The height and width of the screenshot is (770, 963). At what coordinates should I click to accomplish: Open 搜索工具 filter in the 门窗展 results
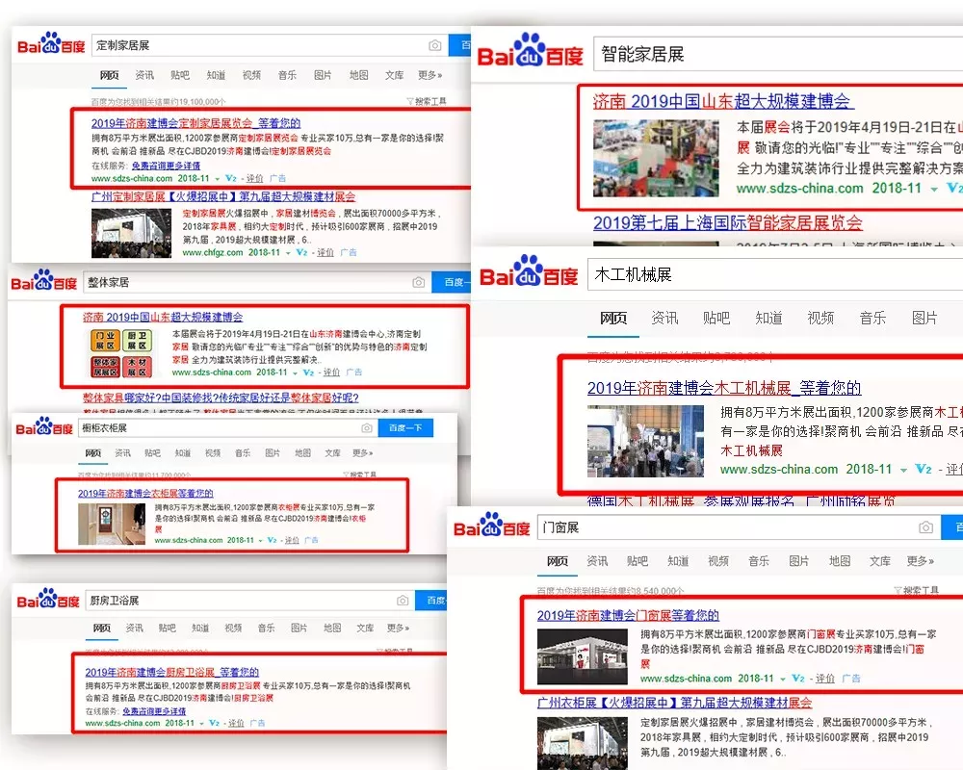coord(917,591)
